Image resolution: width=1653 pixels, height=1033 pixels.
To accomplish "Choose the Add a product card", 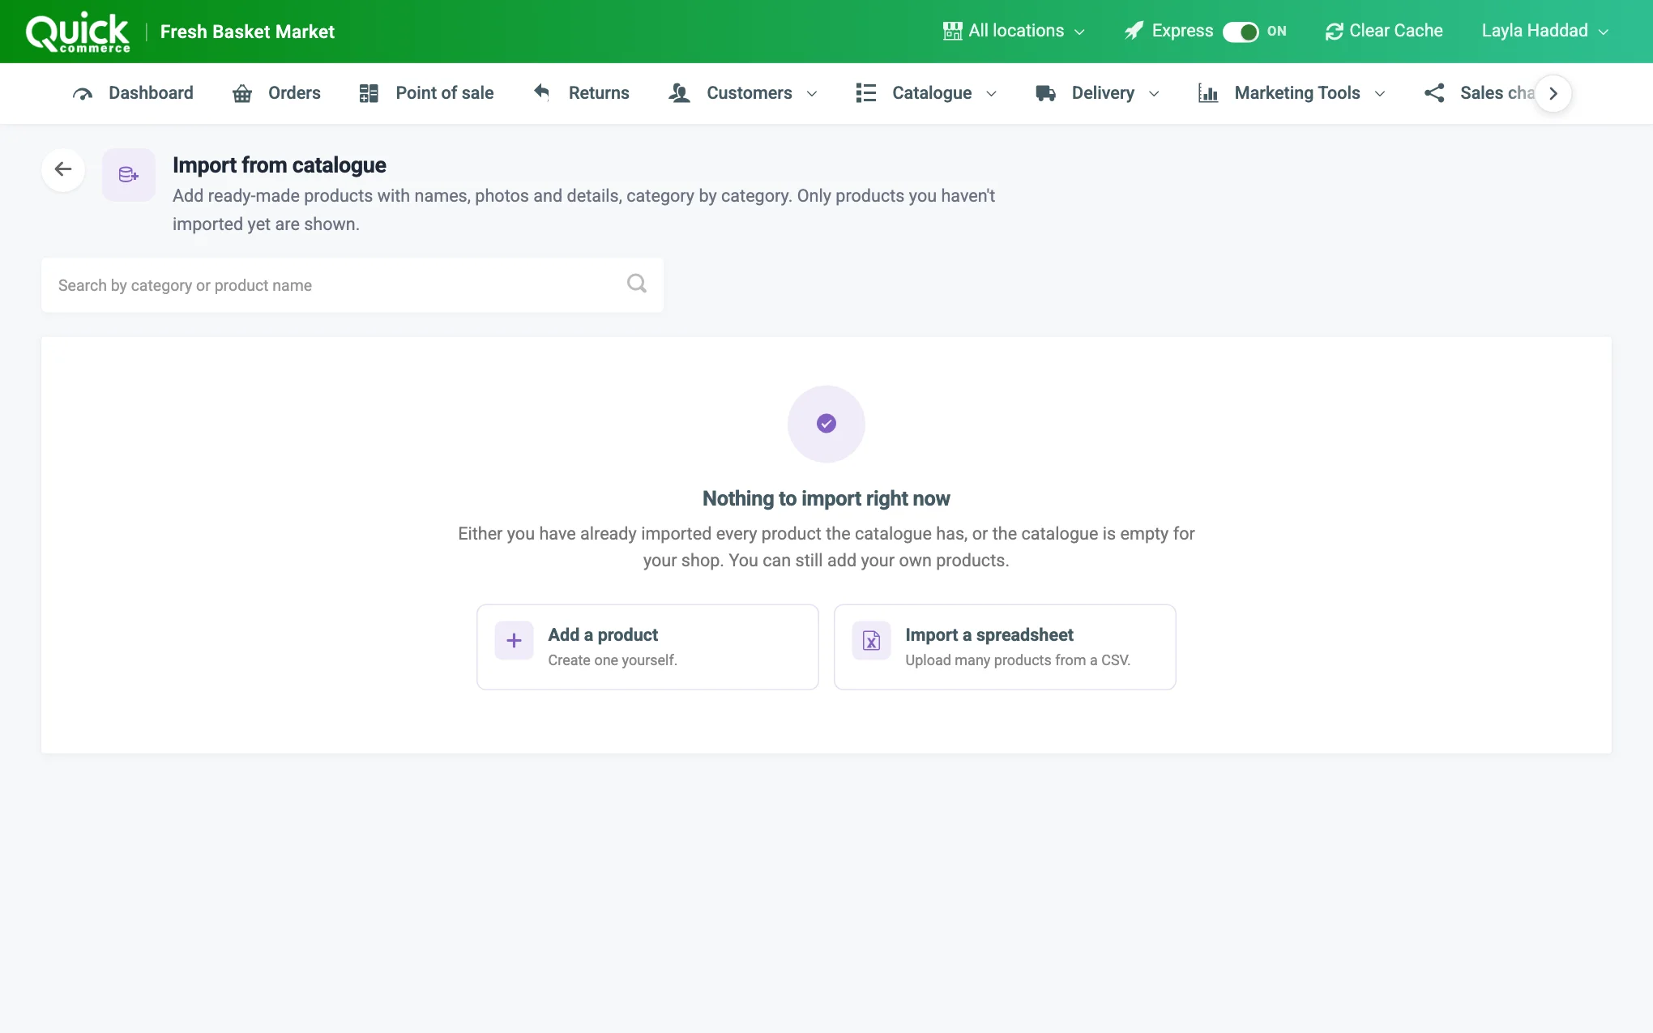I will (x=647, y=647).
